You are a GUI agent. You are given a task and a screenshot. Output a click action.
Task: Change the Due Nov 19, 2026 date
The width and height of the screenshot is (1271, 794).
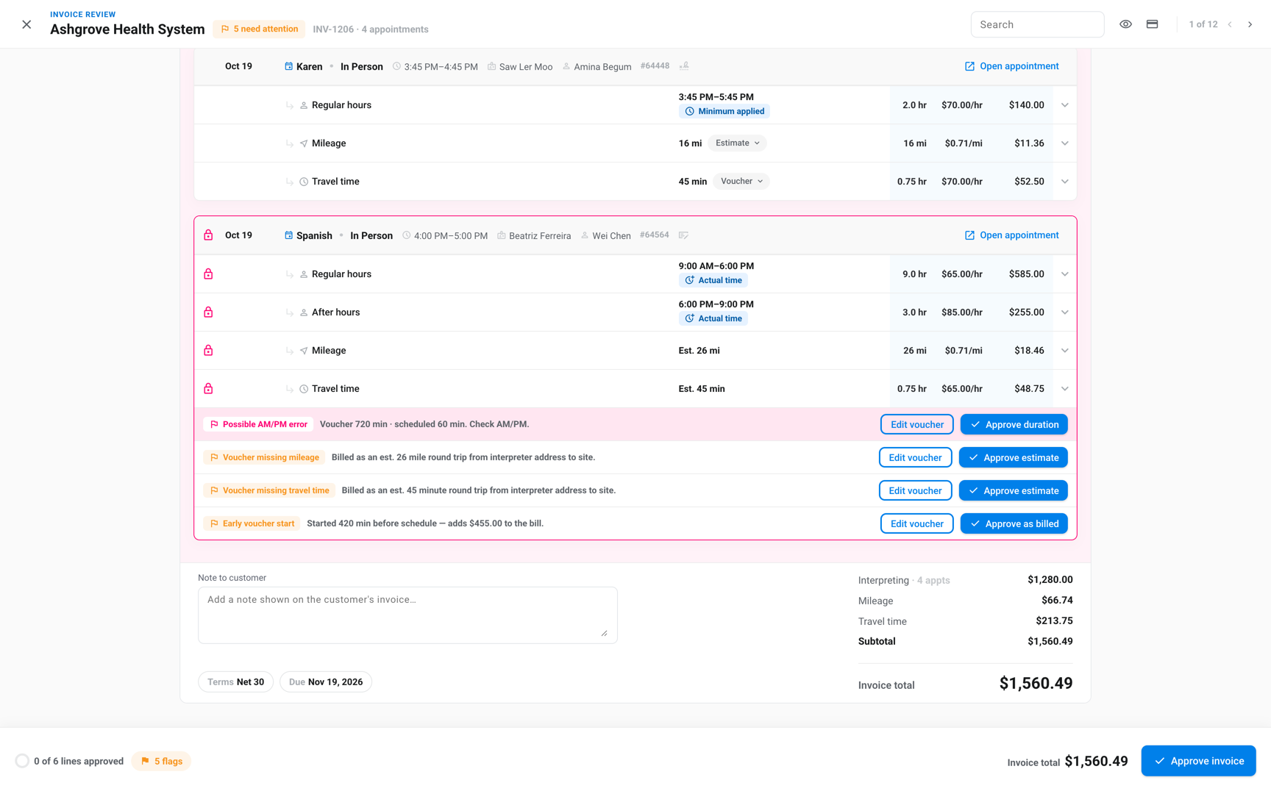point(326,682)
